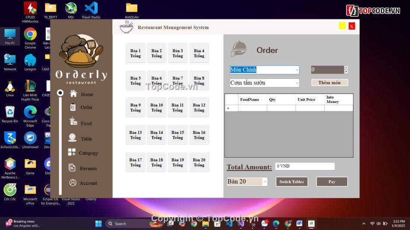Open the Order clipboard icon in sidebar
This screenshot has height=230, width=410.
(x=73, y=107)
